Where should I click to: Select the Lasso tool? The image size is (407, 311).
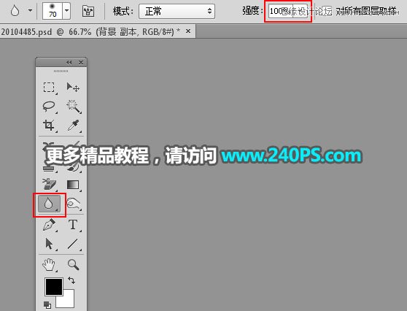(49, 107)
